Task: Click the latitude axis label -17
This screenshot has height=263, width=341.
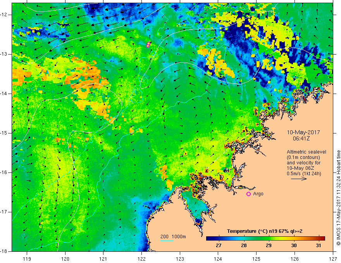Action: coord(4,212)
